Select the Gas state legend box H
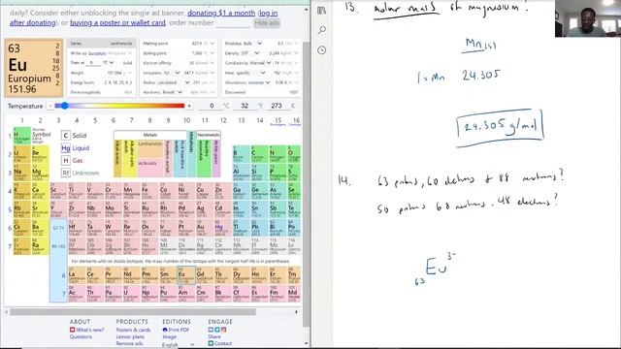 pyautogui.click(x=66, y=160)
